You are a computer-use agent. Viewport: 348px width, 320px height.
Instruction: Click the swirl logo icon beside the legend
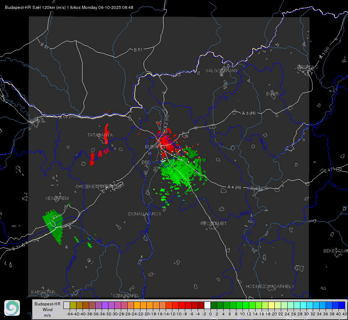[12, 308]
